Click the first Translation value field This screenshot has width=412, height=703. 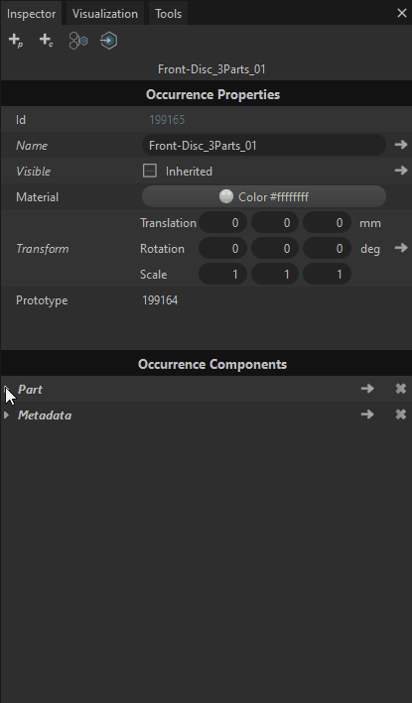pos(222,223)
